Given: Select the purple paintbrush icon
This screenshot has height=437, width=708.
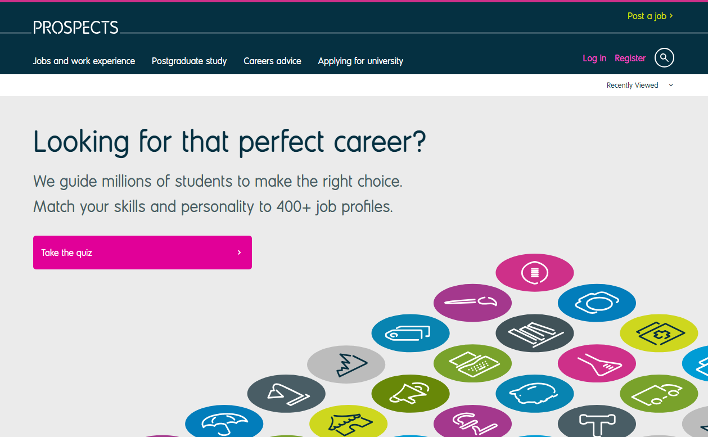Looking at the screenshot, I should [472, 303].
